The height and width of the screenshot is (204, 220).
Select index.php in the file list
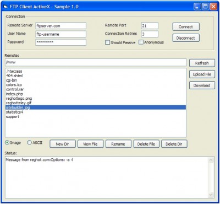tap(96, 94)
